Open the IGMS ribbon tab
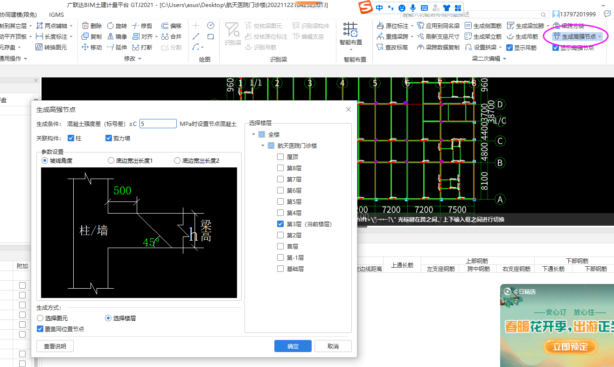Image resolution: width=614 pixels, height=367 pixels. (56, 14)
